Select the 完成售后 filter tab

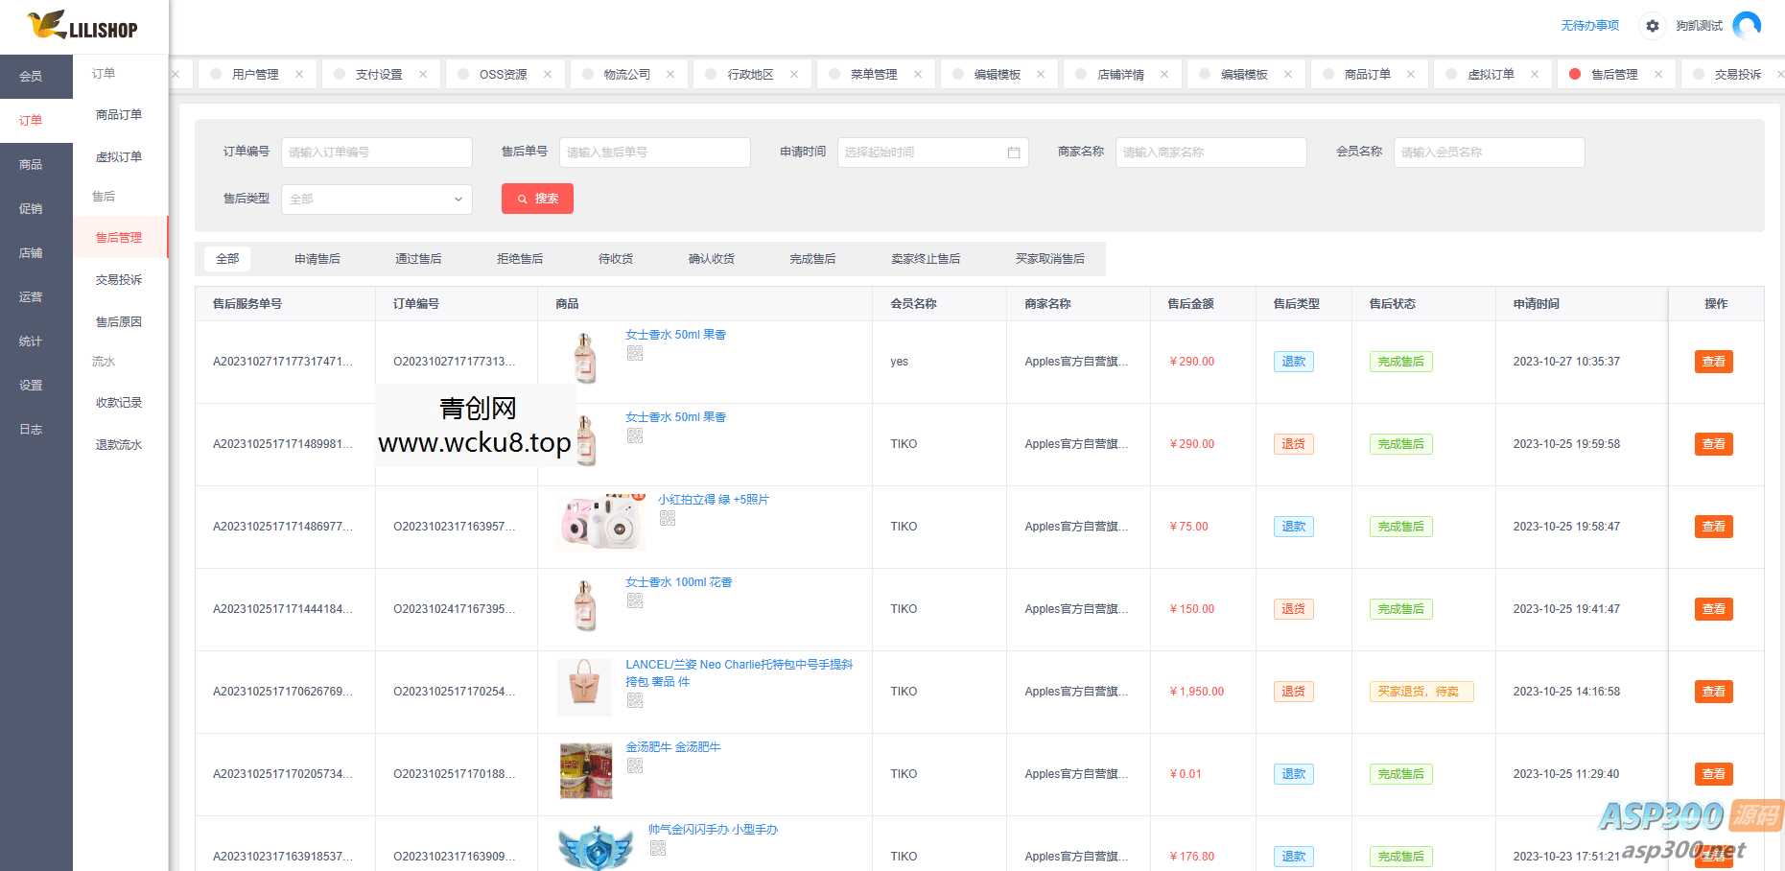810,258
